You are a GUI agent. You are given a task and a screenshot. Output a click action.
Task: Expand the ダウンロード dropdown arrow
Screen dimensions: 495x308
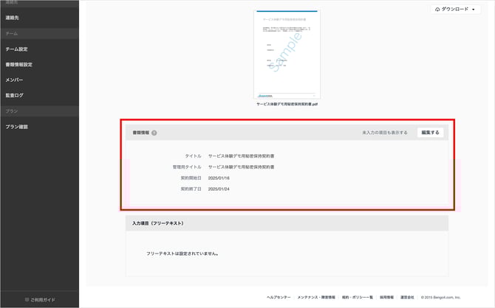pyautogui.click(x=473, y=9)
